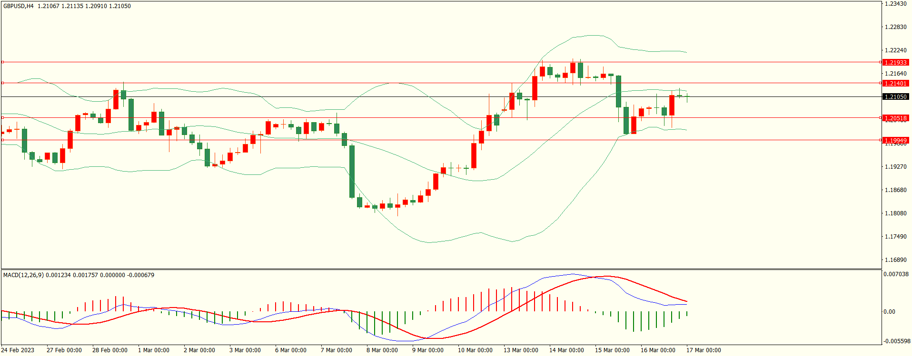Click the 7 Mar 00:00 date label

pos(337,350)
